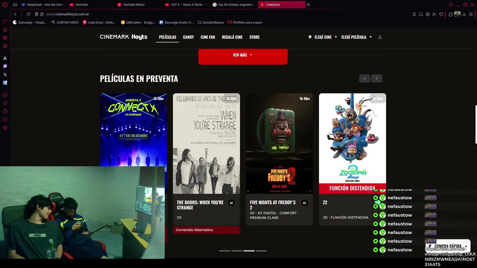Open the History clock icon in sidebar
Viewport: 477px width, 268px height.
coord(5,111)
